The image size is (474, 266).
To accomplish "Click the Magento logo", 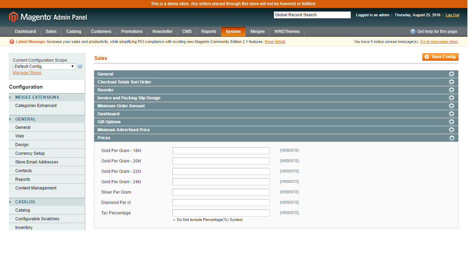I will (13, 17).
